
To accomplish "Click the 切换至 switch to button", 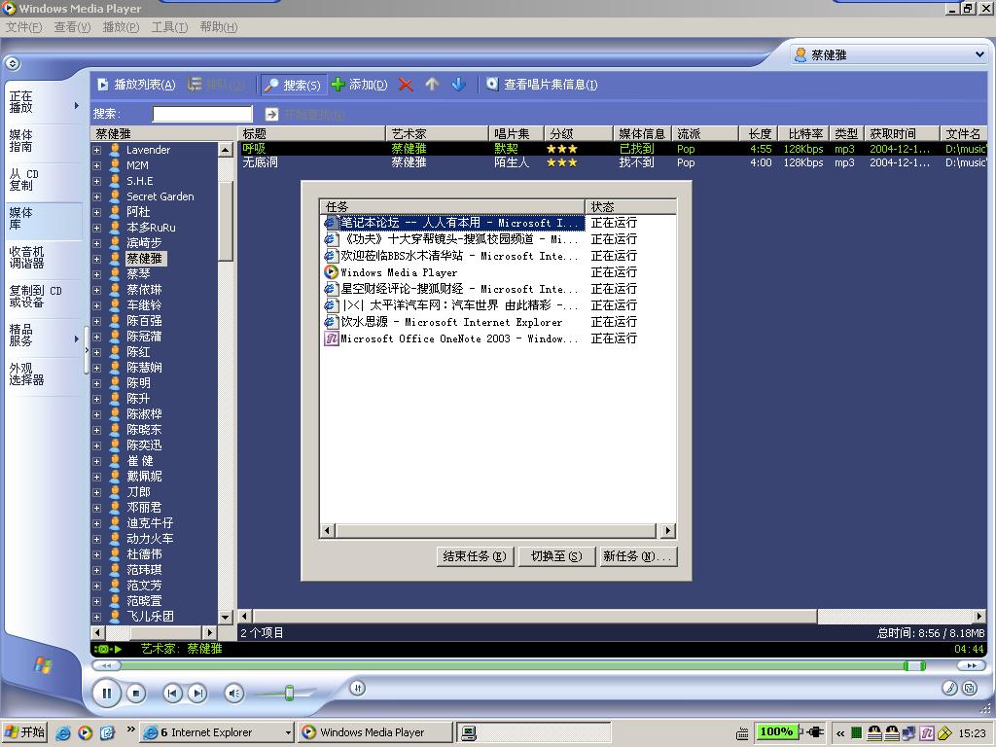I will [556, 556].
